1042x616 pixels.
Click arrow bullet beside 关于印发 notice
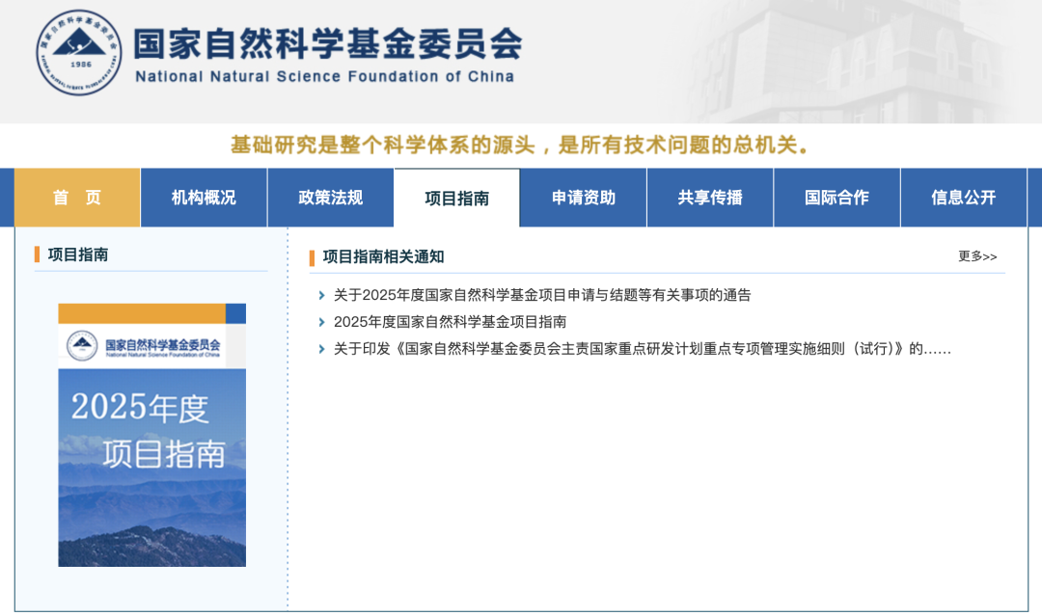point(321,349)
